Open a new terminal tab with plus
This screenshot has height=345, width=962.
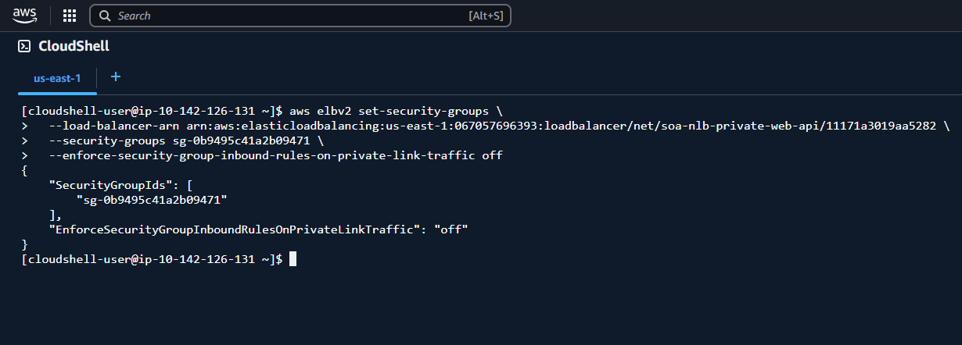tap(116, 76)
